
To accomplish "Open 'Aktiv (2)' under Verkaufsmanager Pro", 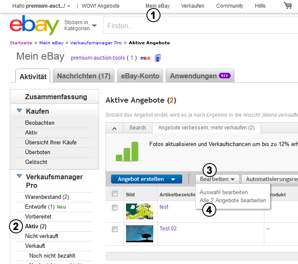I will [x=36, y=227].
